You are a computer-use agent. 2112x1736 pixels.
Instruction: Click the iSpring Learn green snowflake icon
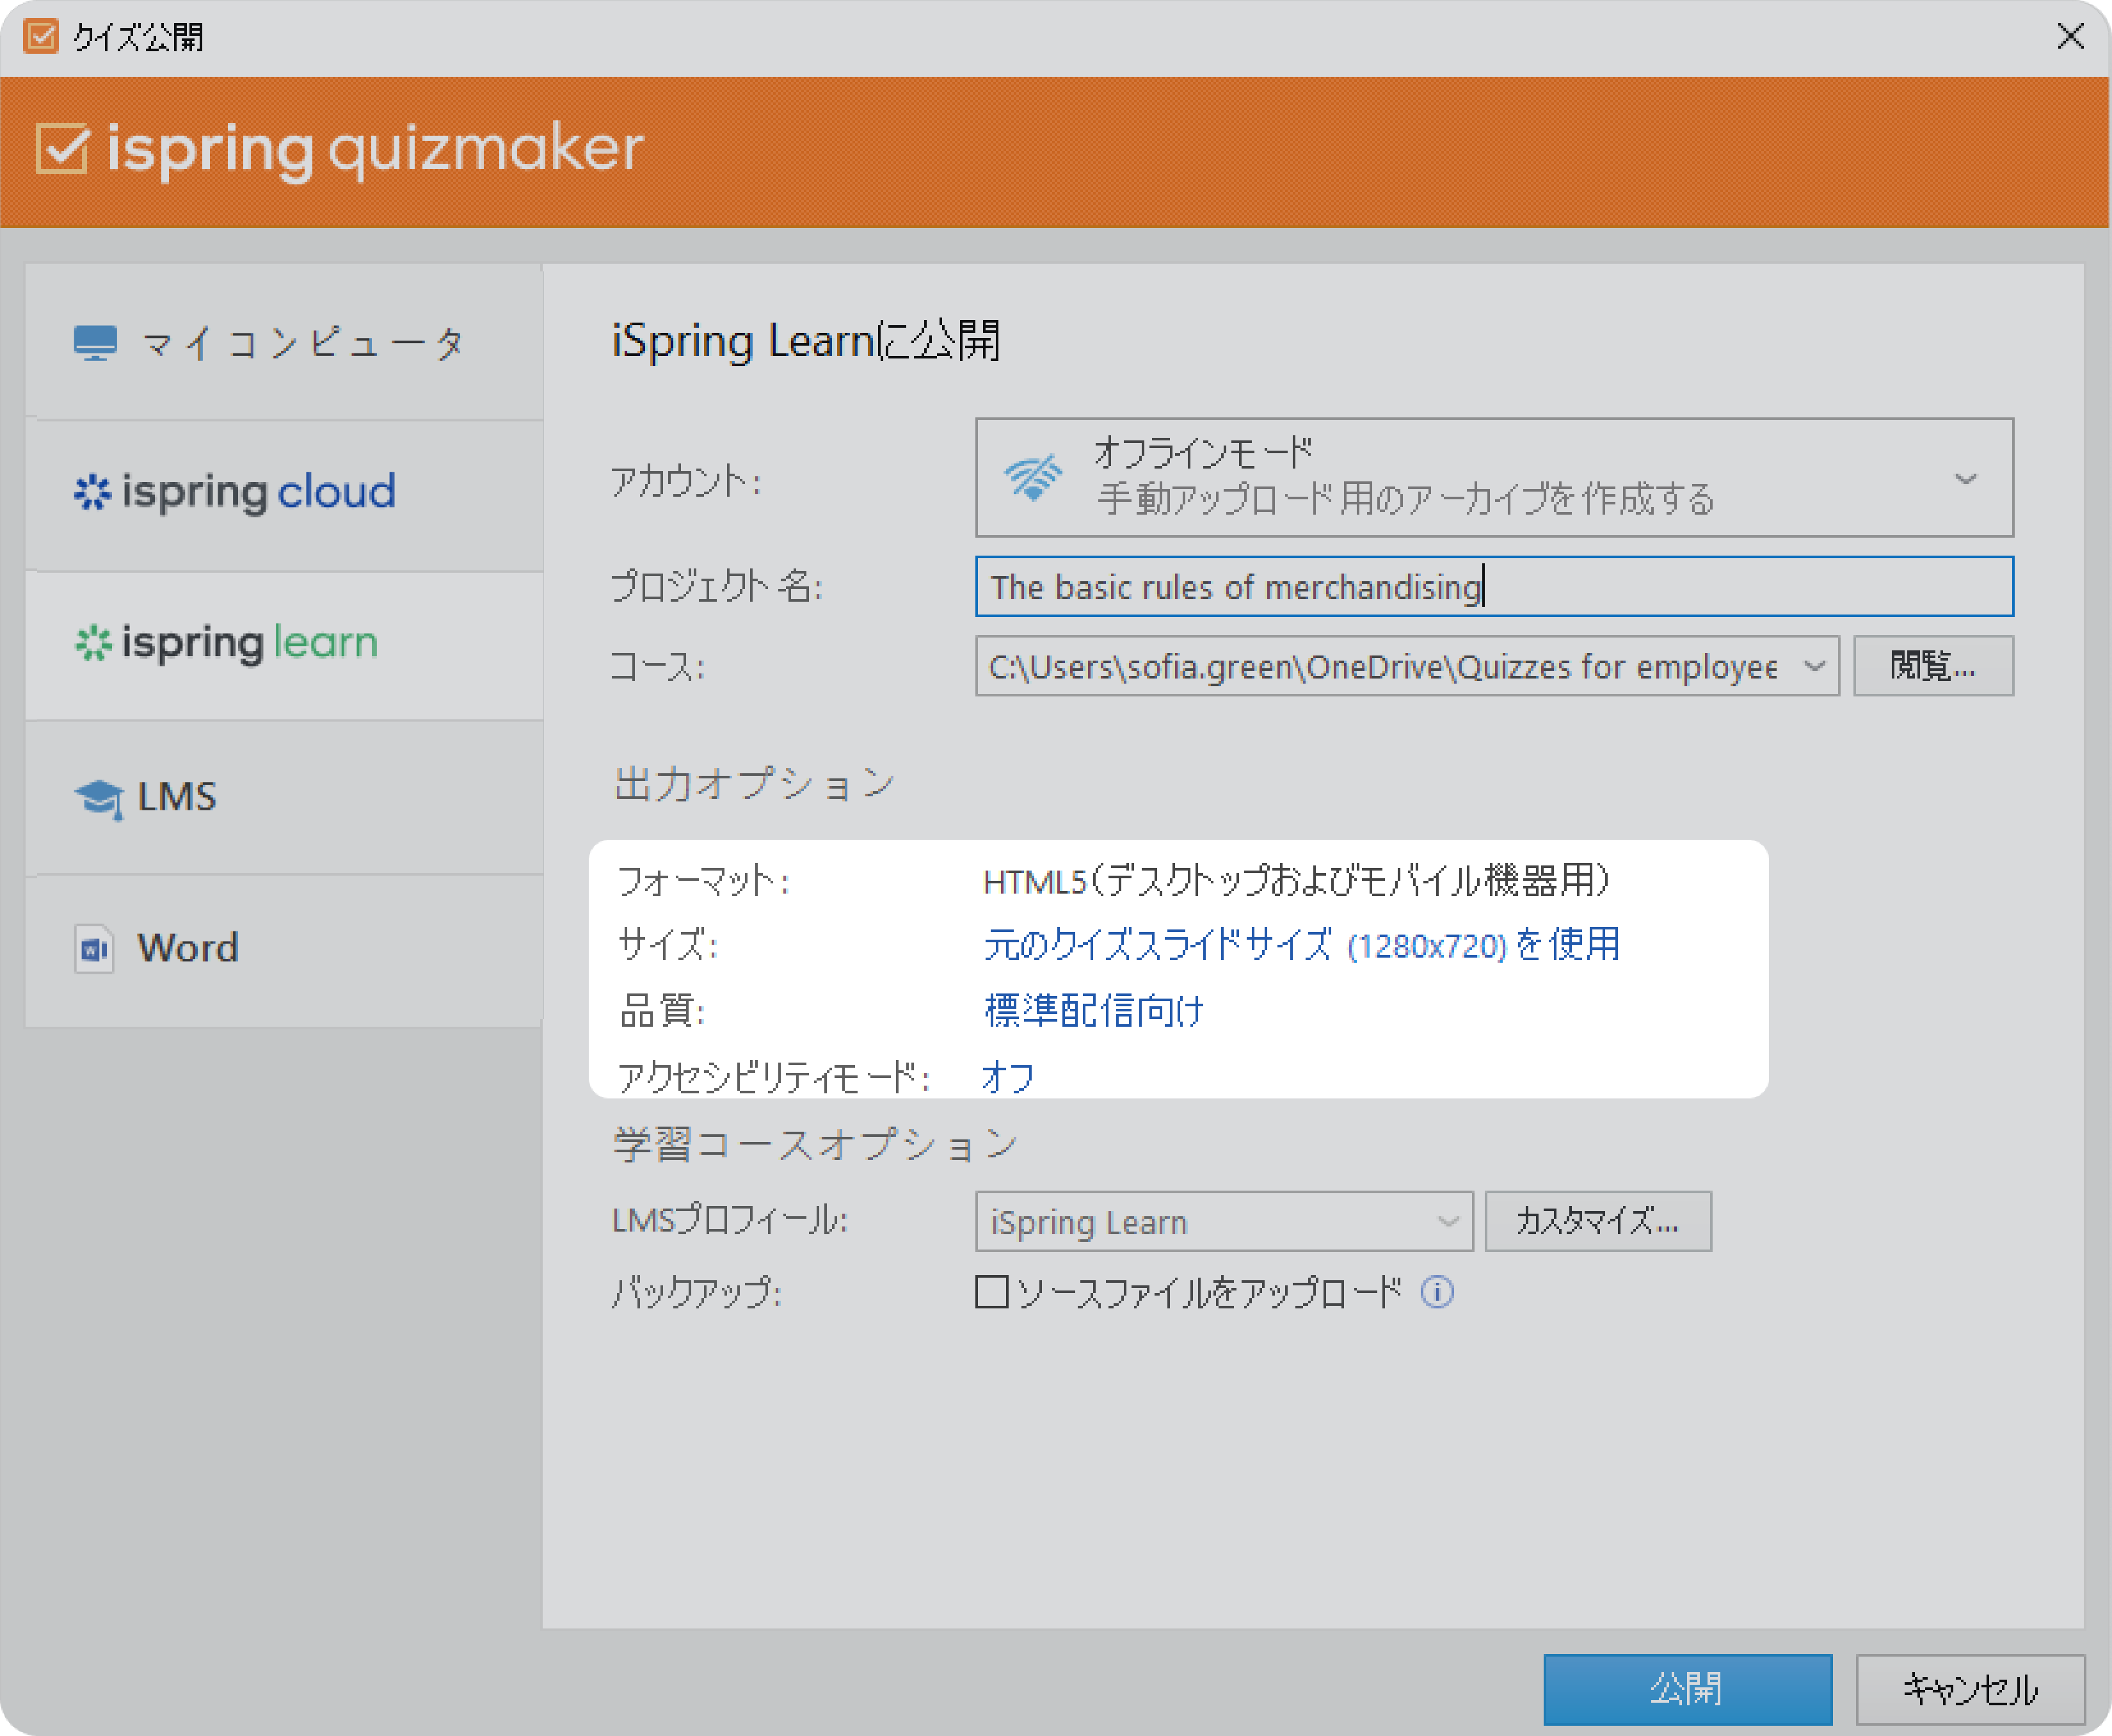93,643
